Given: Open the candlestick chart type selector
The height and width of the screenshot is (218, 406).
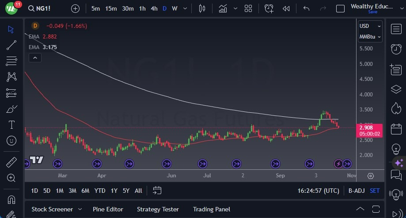Looking at the screenshot, I should click(202, 8).
